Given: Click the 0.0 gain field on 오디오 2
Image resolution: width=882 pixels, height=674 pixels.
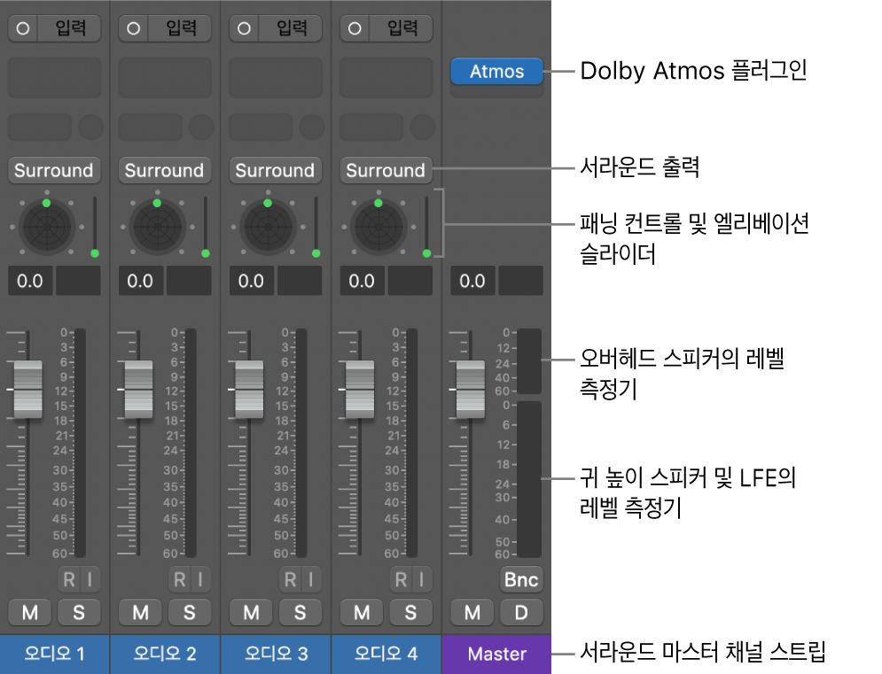Looking at the screenshot, I should coord(140,281).
